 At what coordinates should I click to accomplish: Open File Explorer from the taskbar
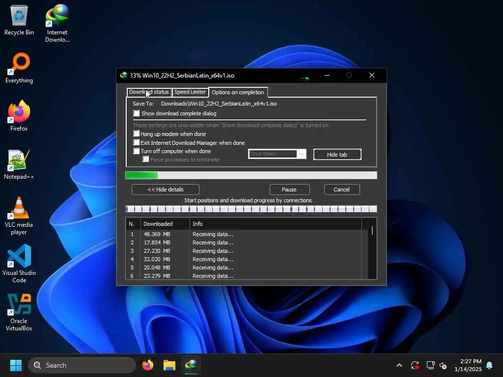click(x=169, y=365)
